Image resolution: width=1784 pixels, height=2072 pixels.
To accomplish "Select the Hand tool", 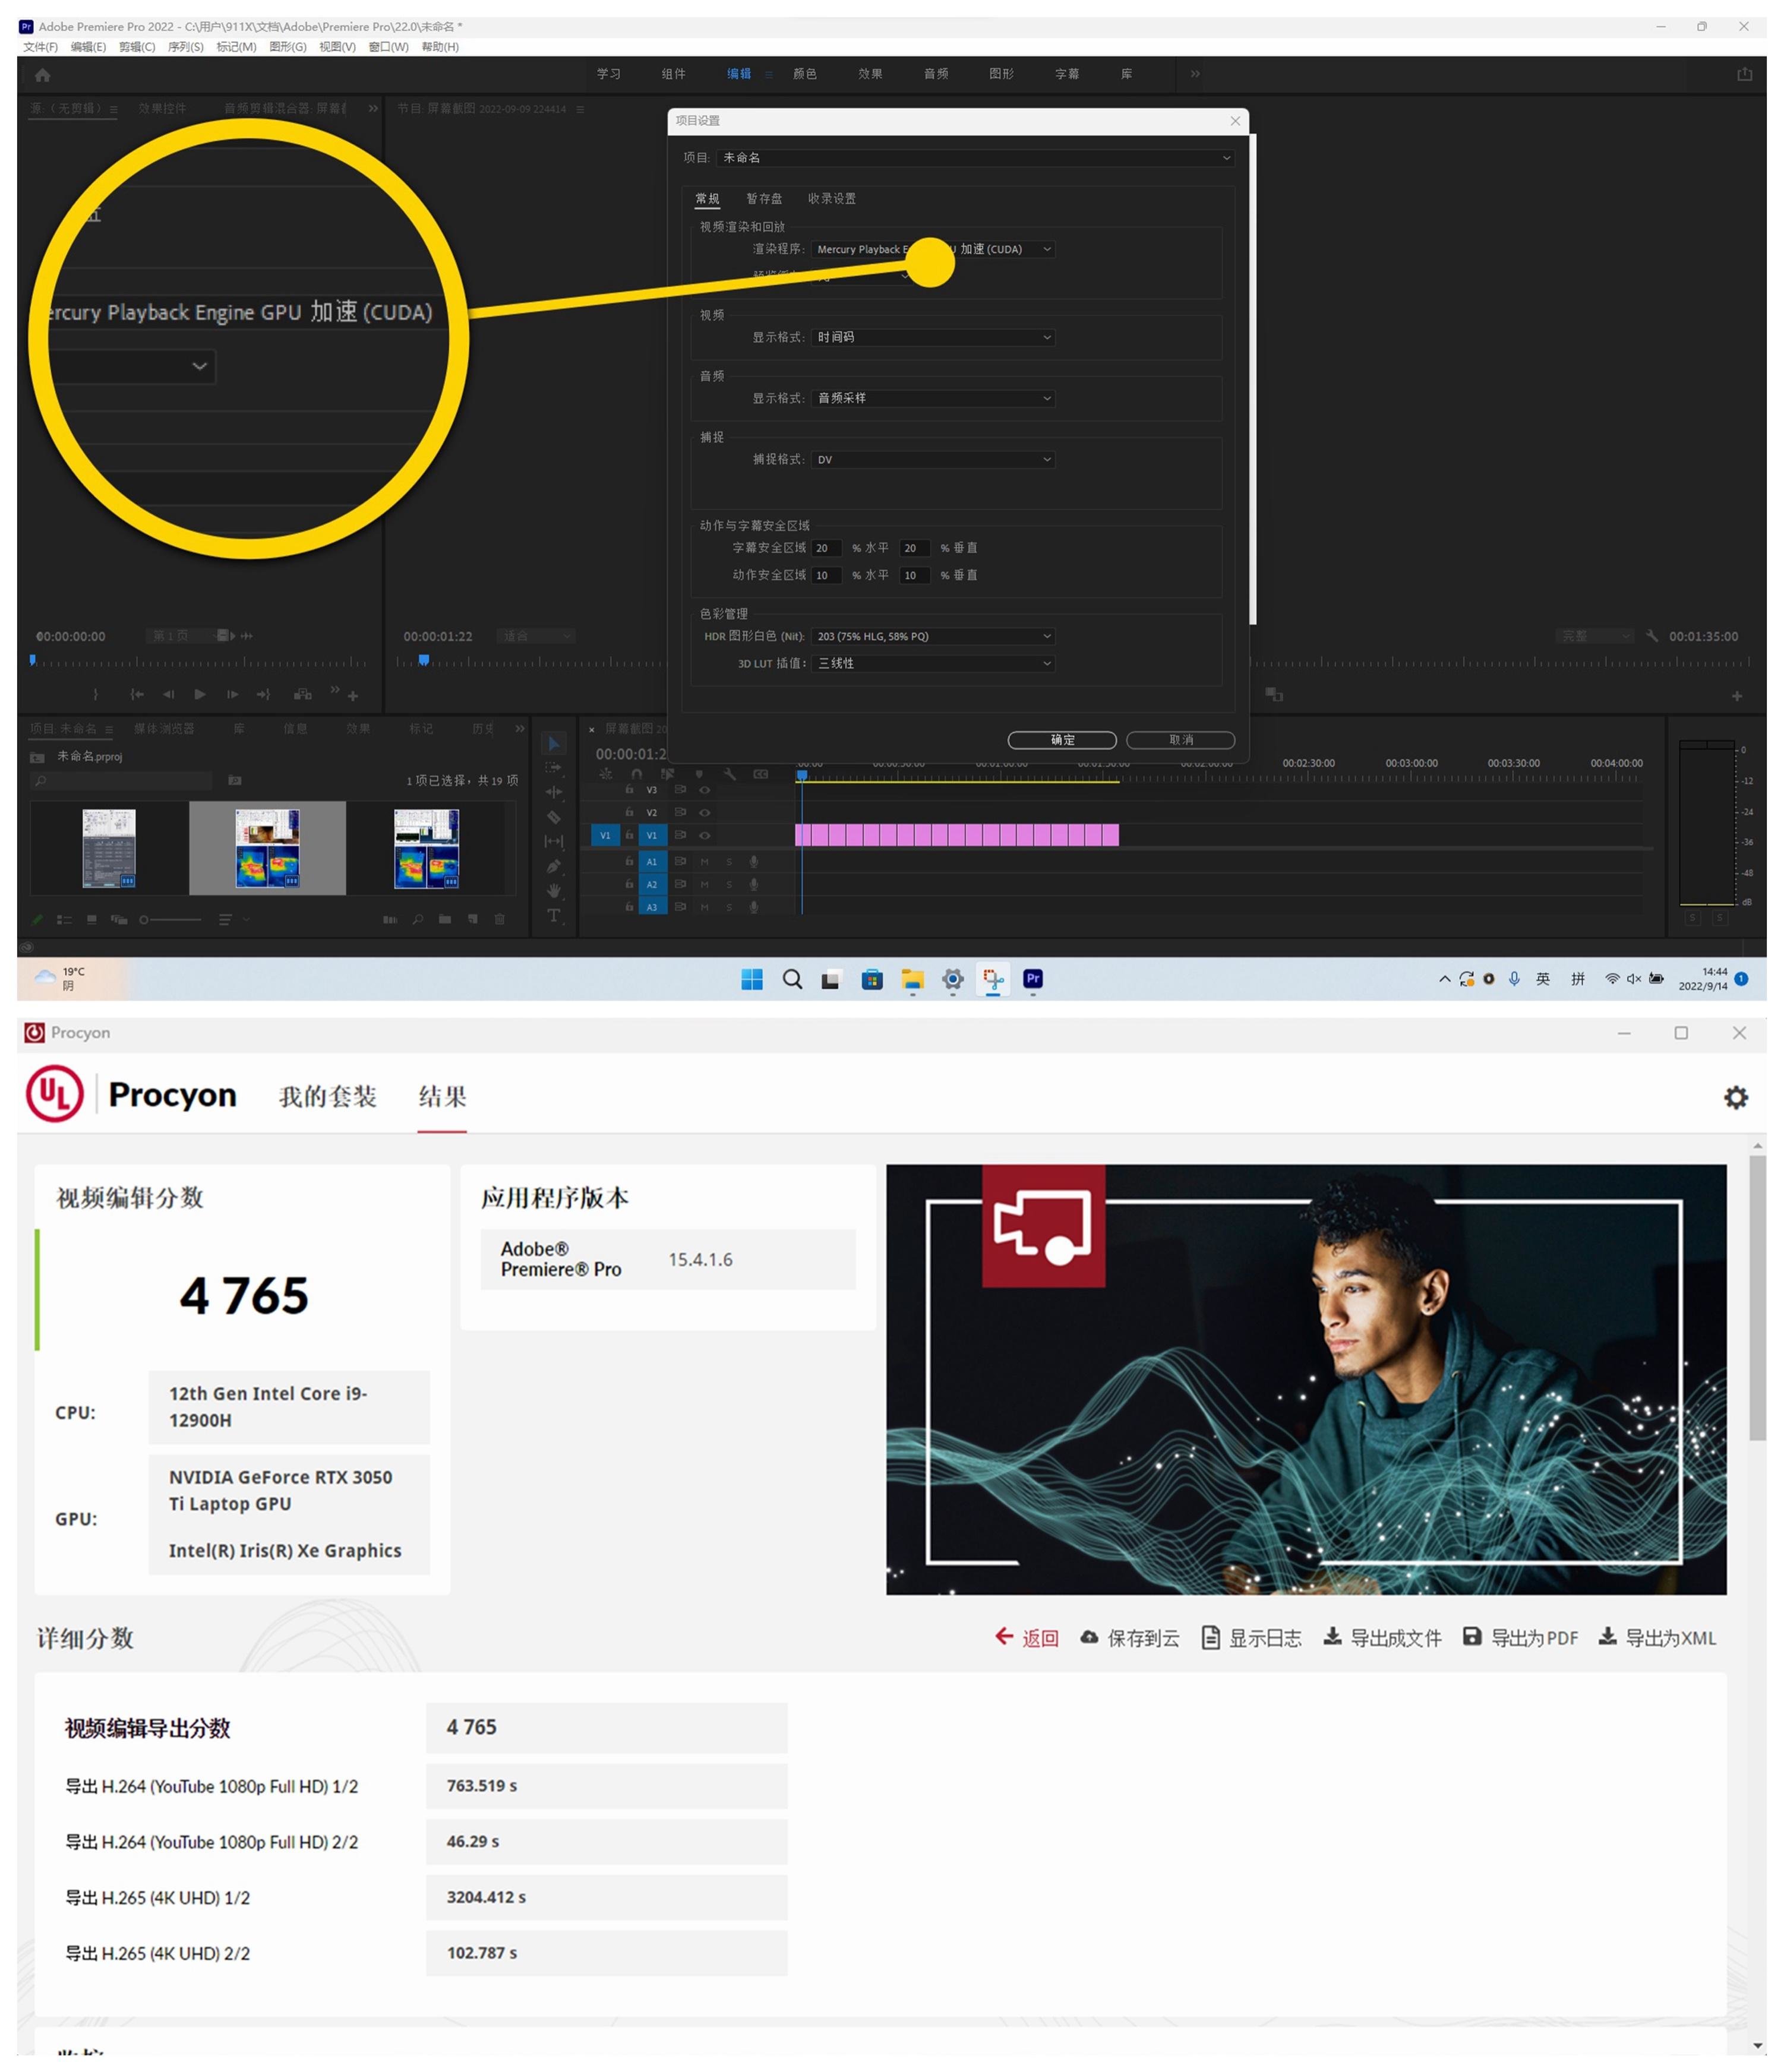I will 553,890.
